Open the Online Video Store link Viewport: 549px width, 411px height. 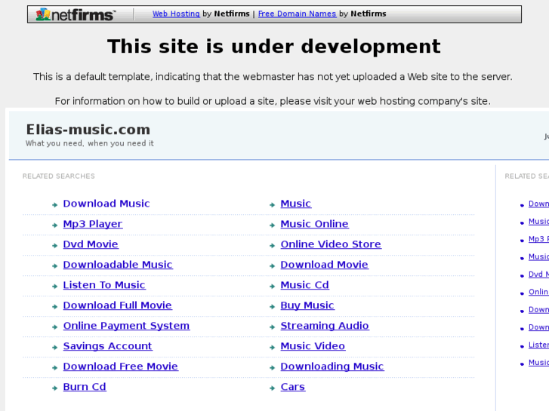tap(331, 244)
